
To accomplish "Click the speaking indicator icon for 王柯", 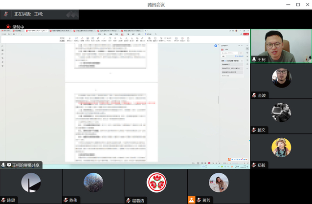I will pyautogui.click(x=6, y=14).
